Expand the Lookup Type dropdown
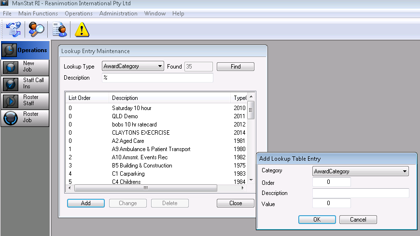 coord(160,67)
